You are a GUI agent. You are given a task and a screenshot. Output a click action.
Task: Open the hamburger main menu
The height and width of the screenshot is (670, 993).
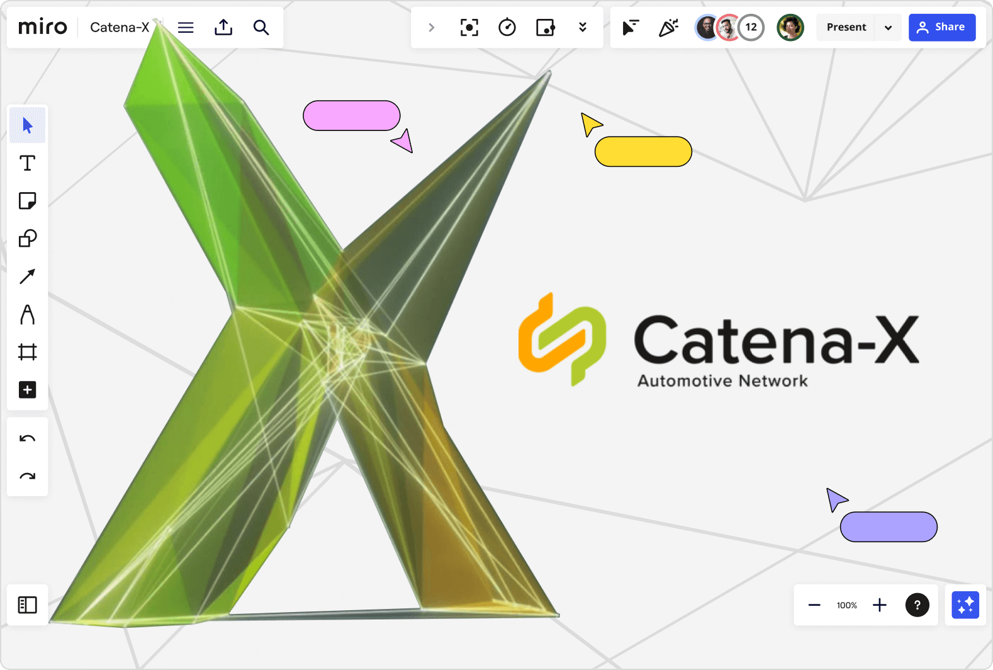pos(186,28)
